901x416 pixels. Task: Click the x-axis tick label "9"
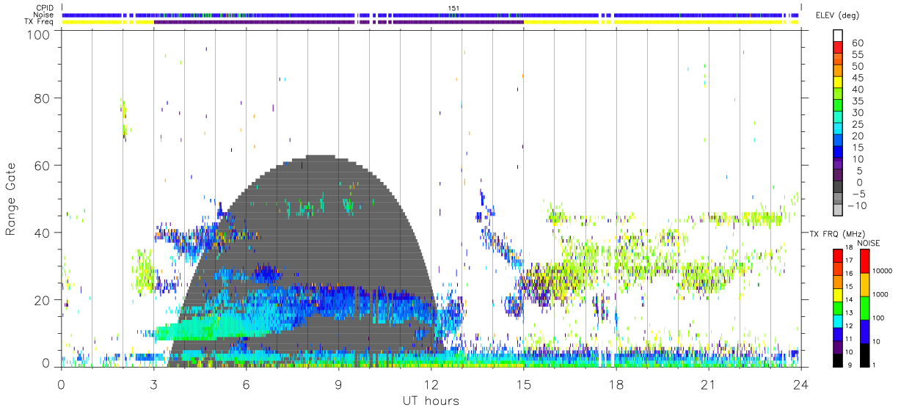(x=339, y=384)
